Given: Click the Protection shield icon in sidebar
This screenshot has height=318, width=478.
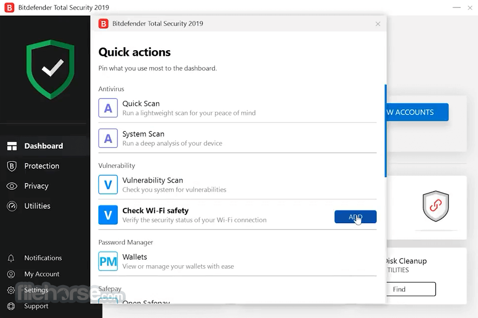Looking at the screenshot, I should [11, 166].
